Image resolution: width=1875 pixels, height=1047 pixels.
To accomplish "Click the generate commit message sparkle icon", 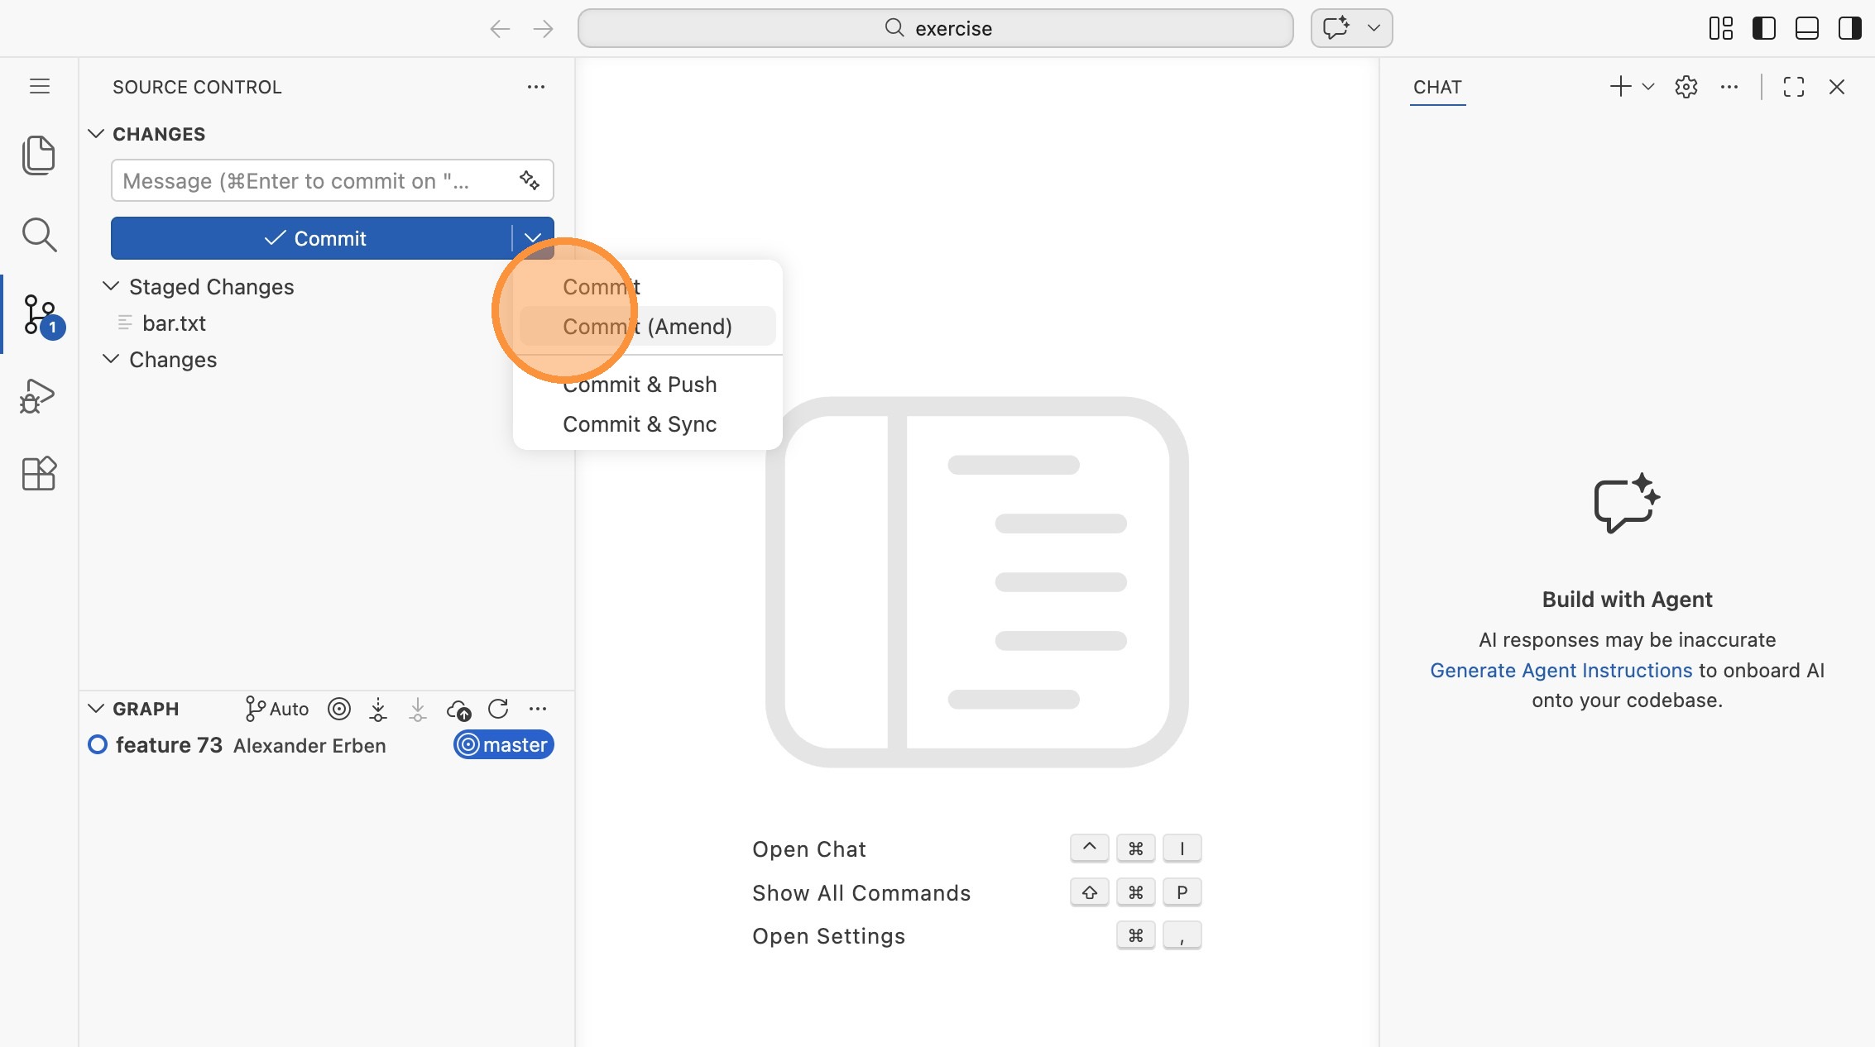I will pos(530,180).
